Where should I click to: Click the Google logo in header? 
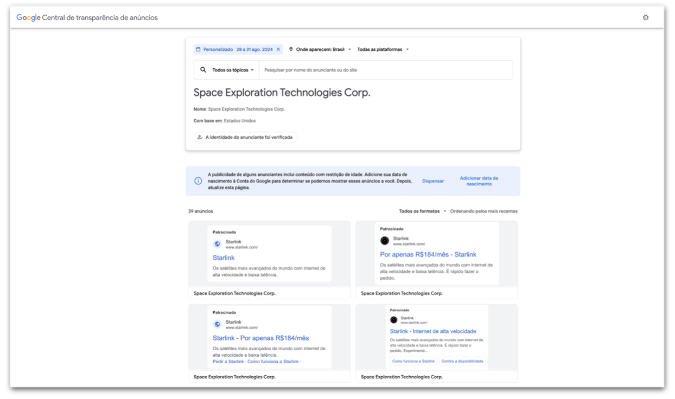(x=28, y=17)
